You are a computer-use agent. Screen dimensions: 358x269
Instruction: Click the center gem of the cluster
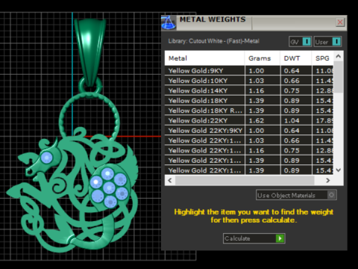coord(109,188)
